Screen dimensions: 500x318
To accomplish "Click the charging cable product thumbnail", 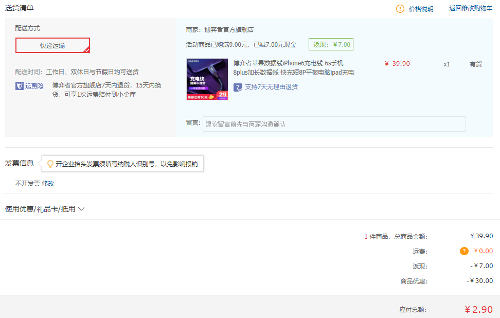I will [x=207, y=79].
